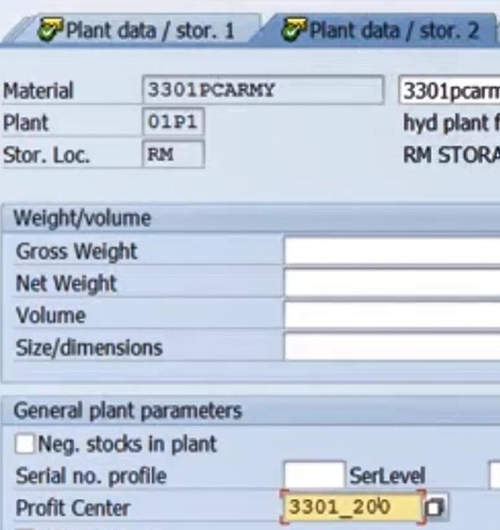Click the green check icon on stor. 2 tab
Screen dimensions: 500x530
[x=294, y=31]
